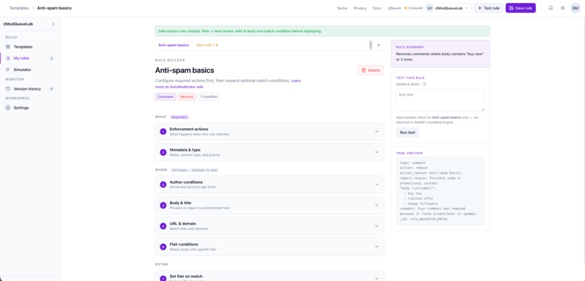Viewport: 585px width, 281px height.
Task: Open the Docs link
Action: coord(377,8)
